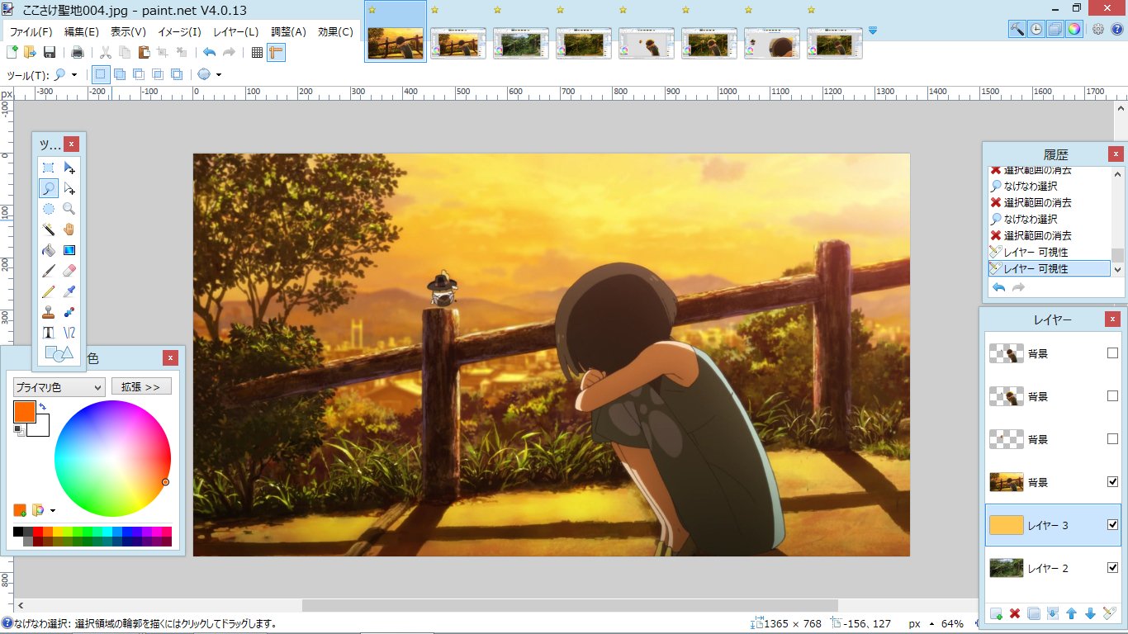Select the Text tool
This screenshot has height=634, width=1128.
pyautogui.click(x=49, y=333)
